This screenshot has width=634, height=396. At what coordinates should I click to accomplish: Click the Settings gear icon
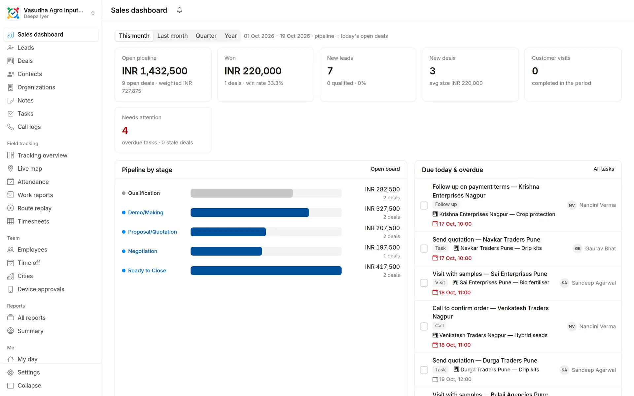[11, 372]
